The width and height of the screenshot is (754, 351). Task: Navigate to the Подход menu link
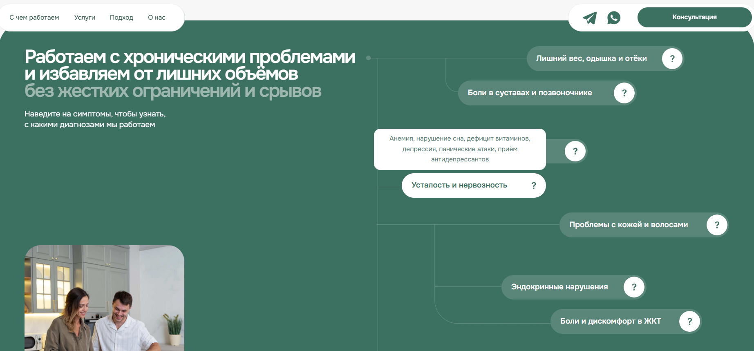[121, 18]
